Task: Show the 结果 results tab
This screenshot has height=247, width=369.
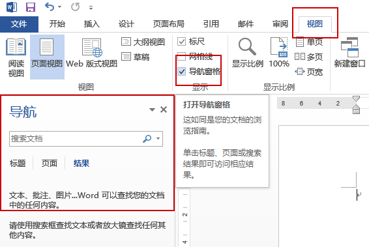Action: (81, 163)
